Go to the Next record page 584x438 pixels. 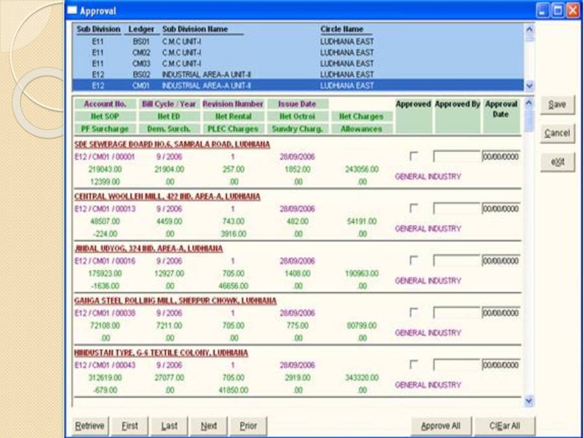208,426
